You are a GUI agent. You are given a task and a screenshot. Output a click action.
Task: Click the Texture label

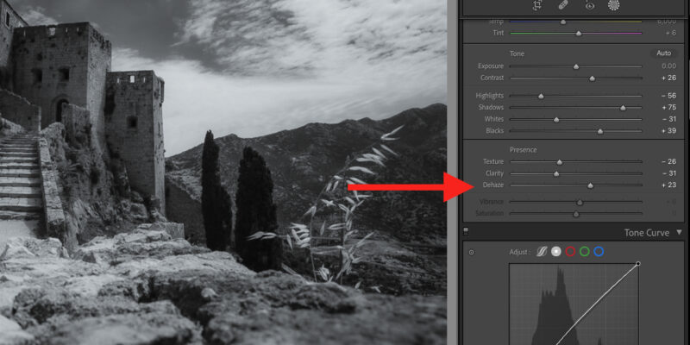tap(493, 161)
